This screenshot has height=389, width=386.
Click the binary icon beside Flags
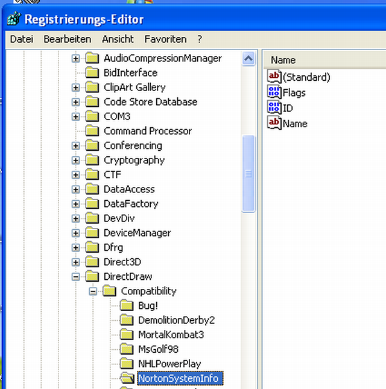coord(274,92)
